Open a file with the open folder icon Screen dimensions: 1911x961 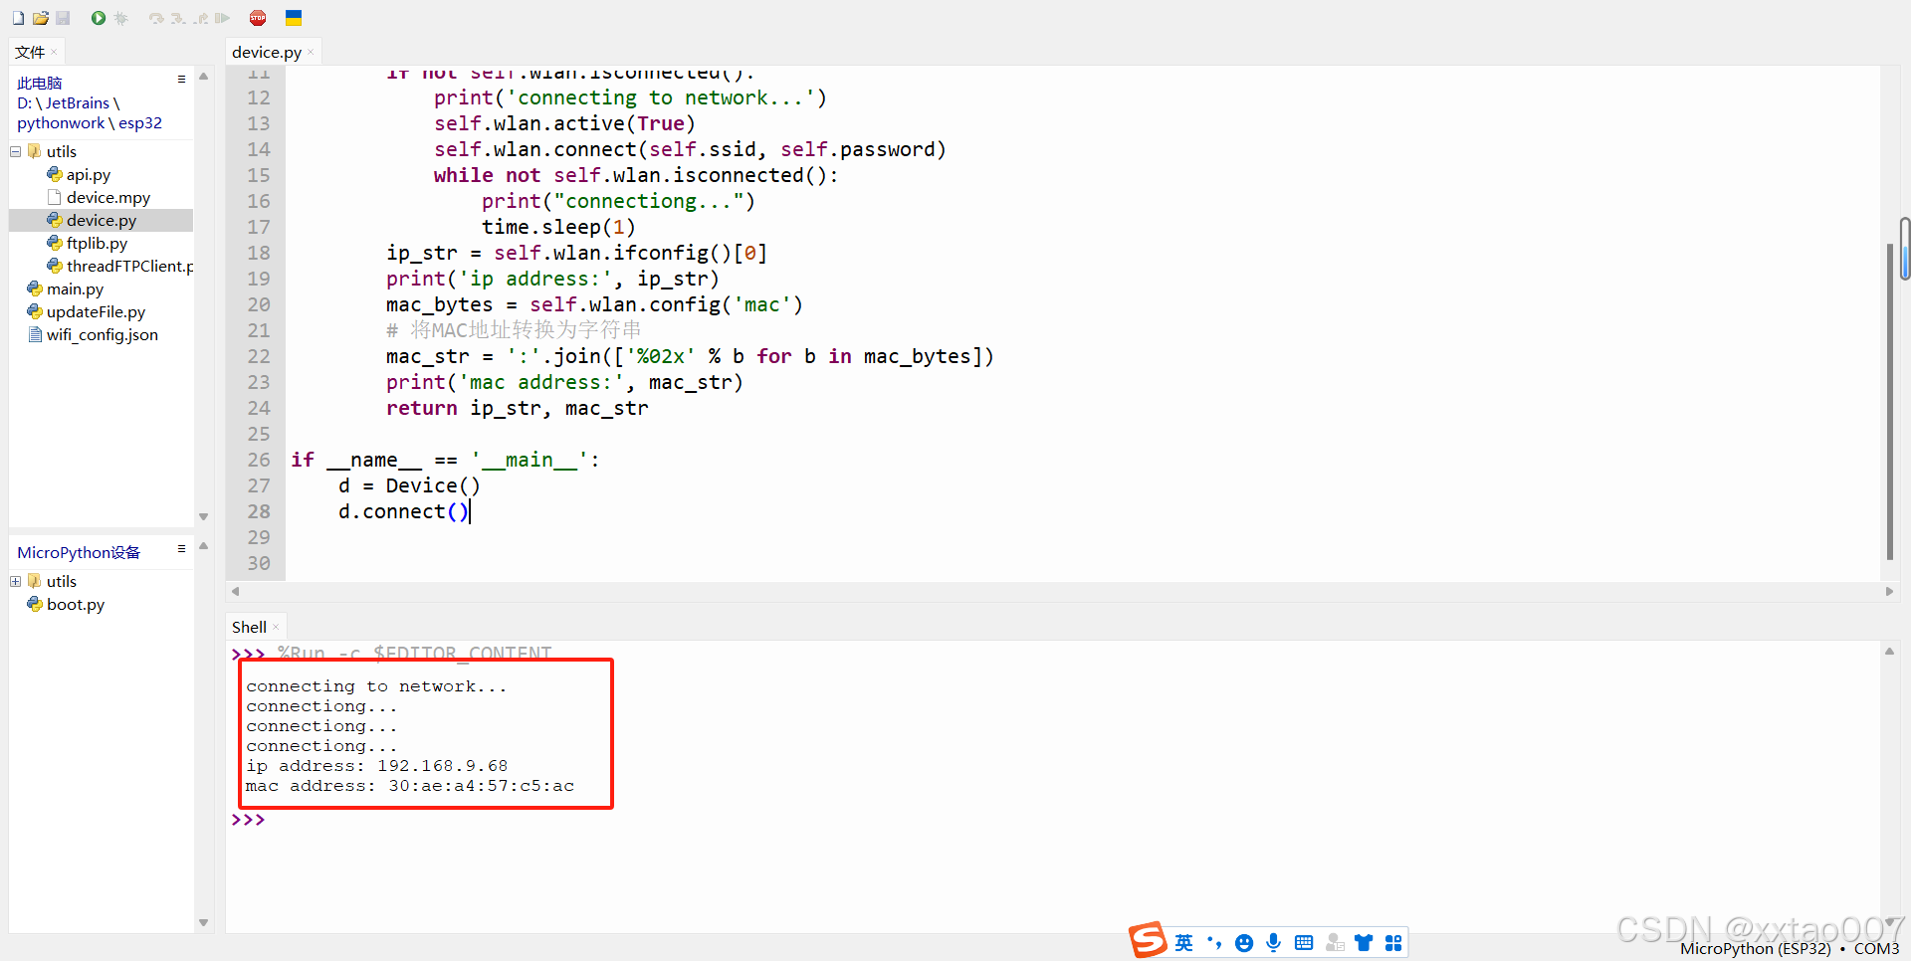click(40, 17)
